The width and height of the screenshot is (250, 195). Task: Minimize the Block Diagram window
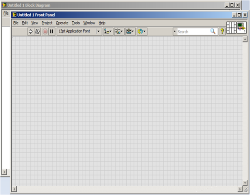point(227,5)
